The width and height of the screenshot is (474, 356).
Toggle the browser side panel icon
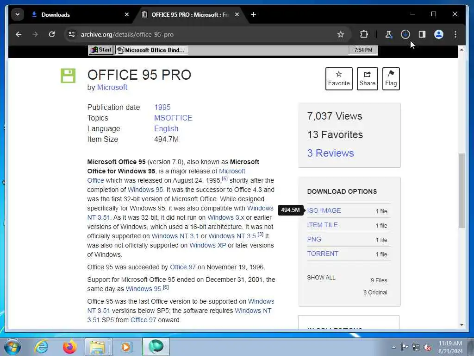pyautogui.click(x=422, y=34)
